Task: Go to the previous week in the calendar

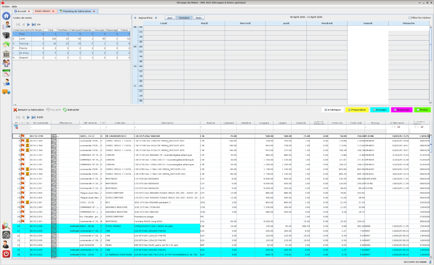Action: click(135, 18)
